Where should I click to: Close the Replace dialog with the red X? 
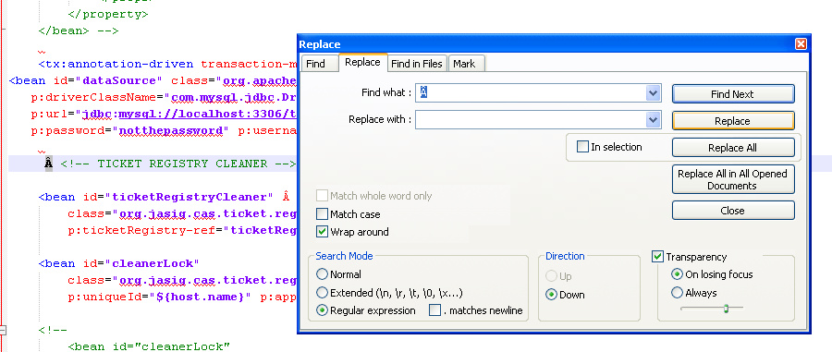point(801,44)
